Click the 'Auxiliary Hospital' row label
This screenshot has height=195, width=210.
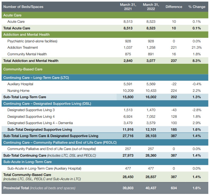[20, 84]
